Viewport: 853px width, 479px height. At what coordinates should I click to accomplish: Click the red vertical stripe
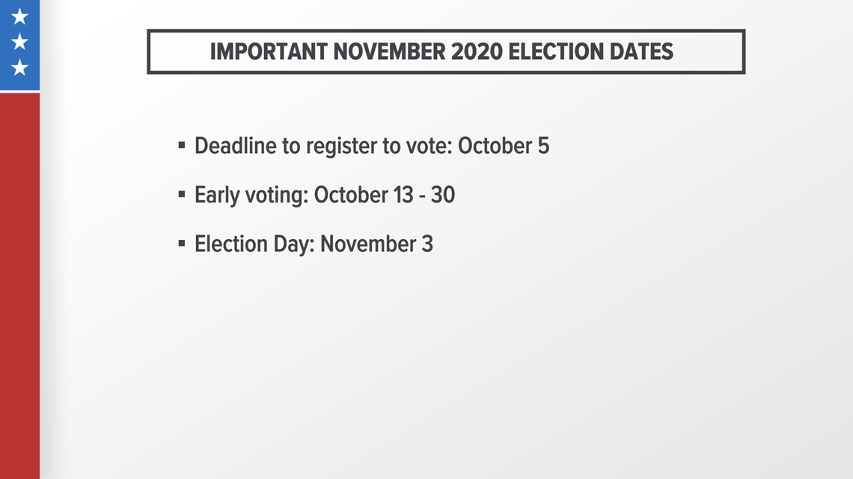tap(19, 286)
